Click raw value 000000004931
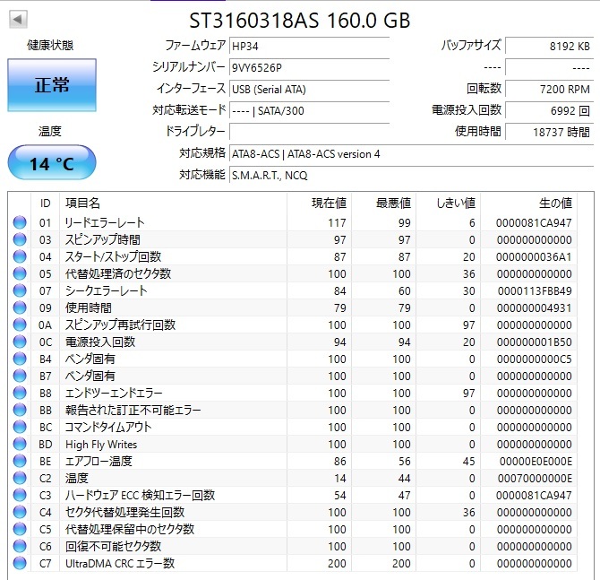Viewport: 600px width, 580px height. (x=535, y=308)
